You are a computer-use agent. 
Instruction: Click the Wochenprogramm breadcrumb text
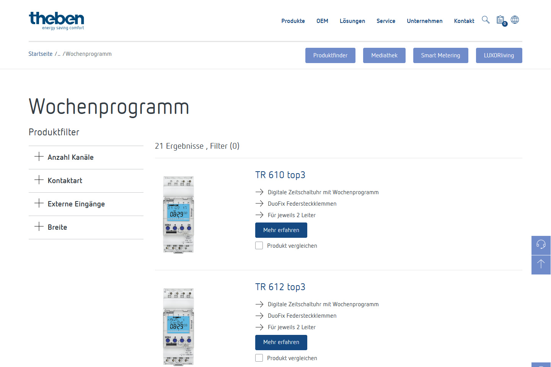pos(88,54)
